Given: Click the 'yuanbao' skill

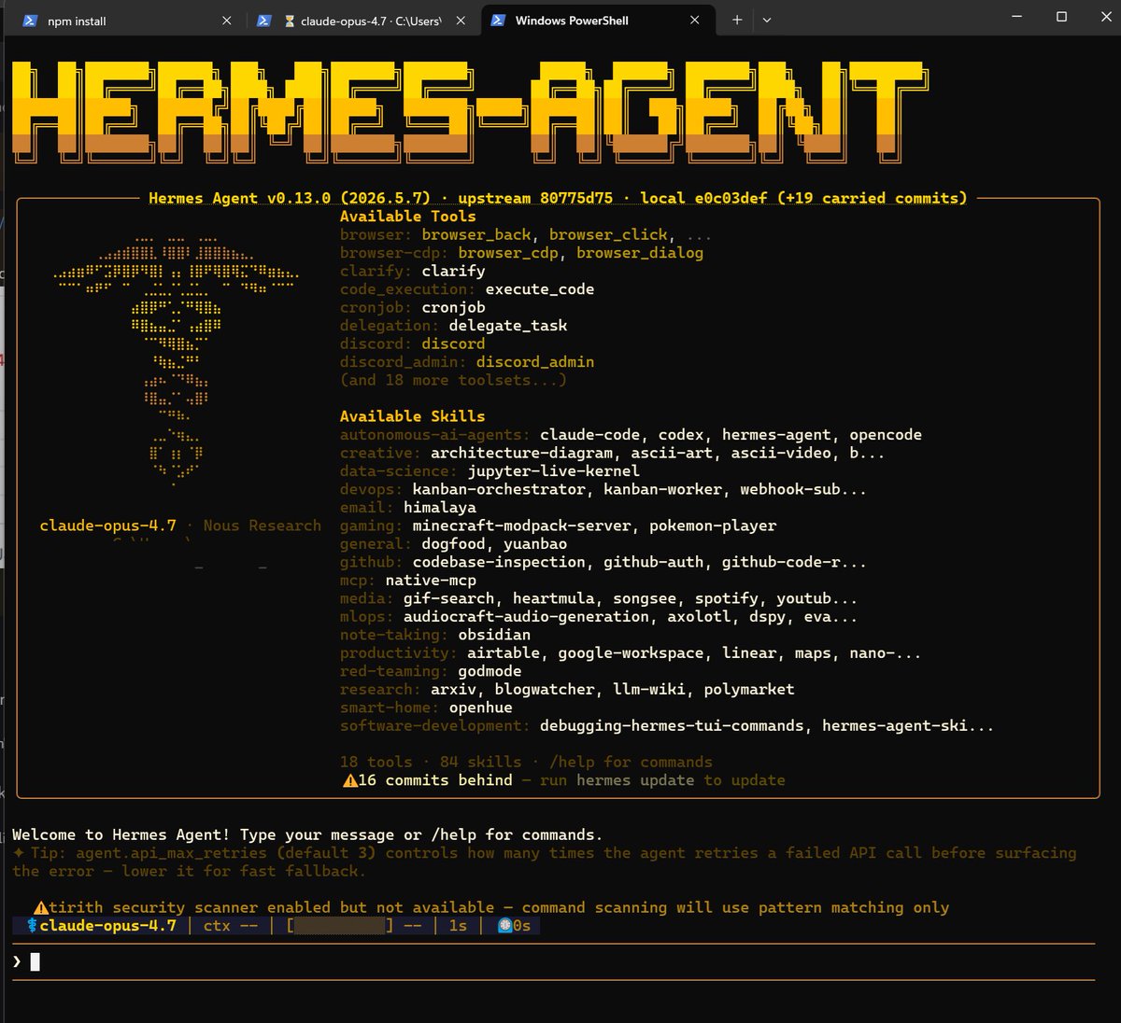Looking at the screenshot, I should 535,544.
